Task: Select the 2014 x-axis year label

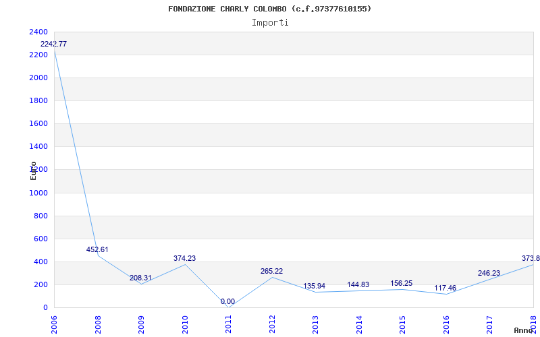Action: tap(359, 324)
